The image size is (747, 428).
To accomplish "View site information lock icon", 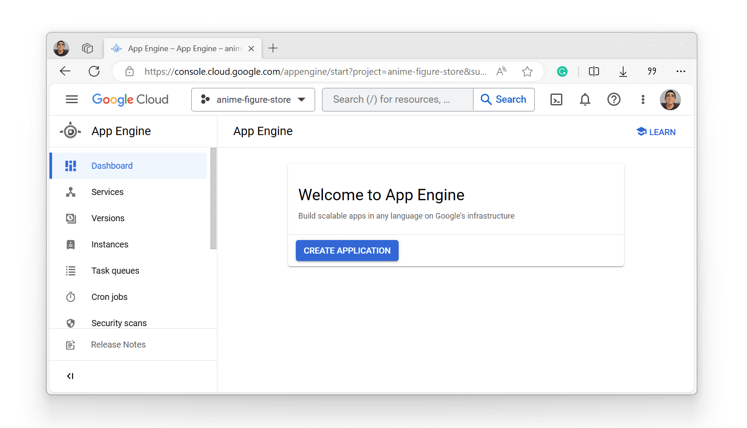I will [x=130, y=71].
